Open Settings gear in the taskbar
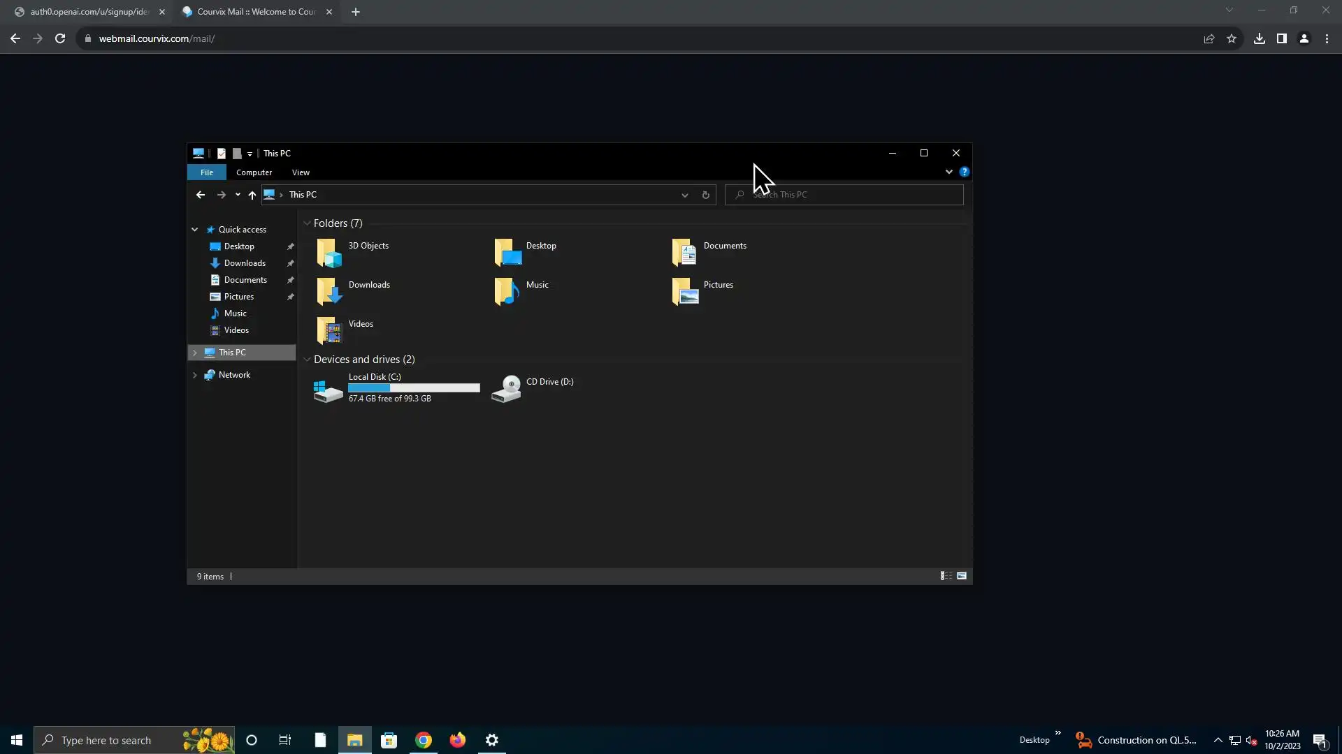The height and width of the screenshot is (754, 1342). [492, 740]
